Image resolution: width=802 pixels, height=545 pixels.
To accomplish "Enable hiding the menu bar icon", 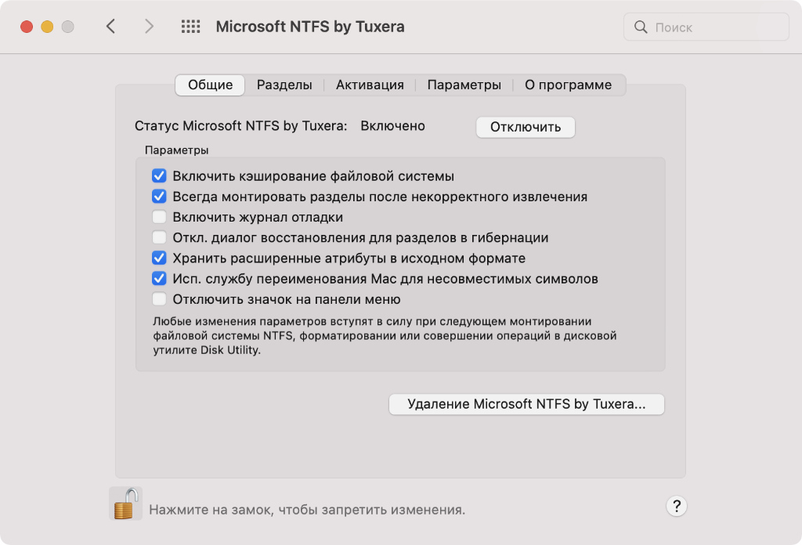I will point(159,298).
